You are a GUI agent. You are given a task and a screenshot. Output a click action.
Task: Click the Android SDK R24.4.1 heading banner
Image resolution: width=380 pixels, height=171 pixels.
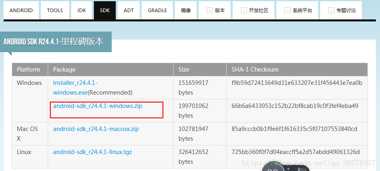point(56,42)
